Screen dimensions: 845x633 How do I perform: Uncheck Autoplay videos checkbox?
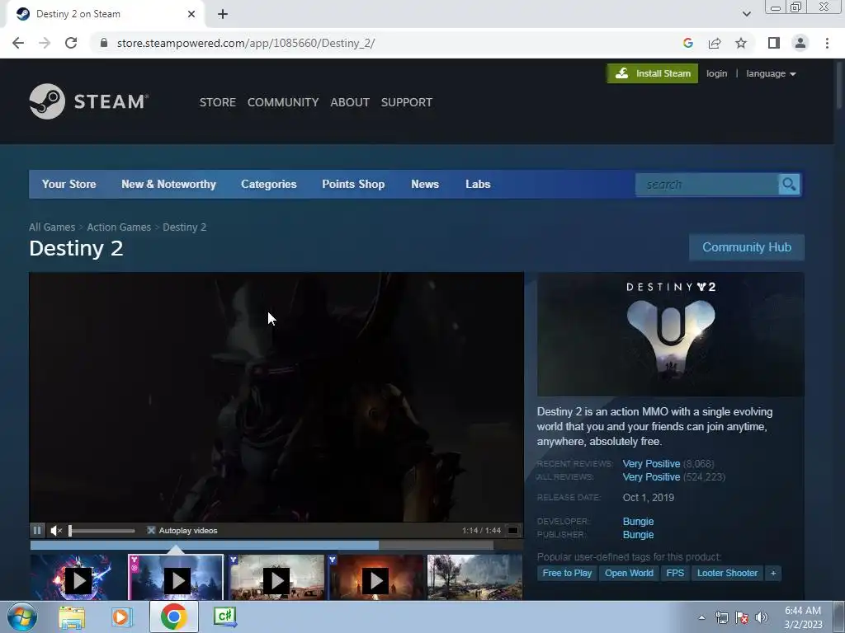pos(152,530)
